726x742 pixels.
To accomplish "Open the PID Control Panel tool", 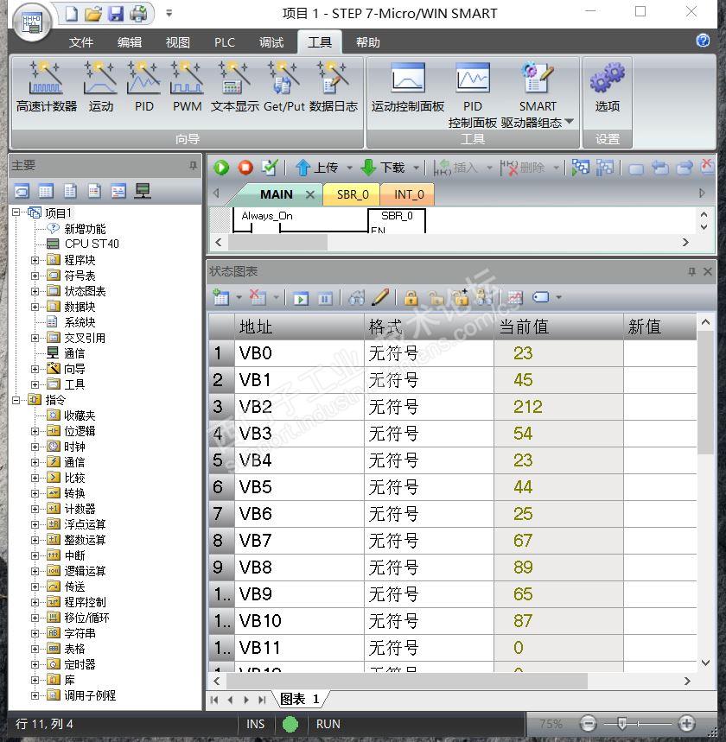I will click(472, 95).
